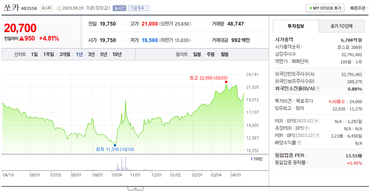This screenshot has width=370, height=191.
Task: Click the change rate +4.81%
Action: tap(49, 39)
